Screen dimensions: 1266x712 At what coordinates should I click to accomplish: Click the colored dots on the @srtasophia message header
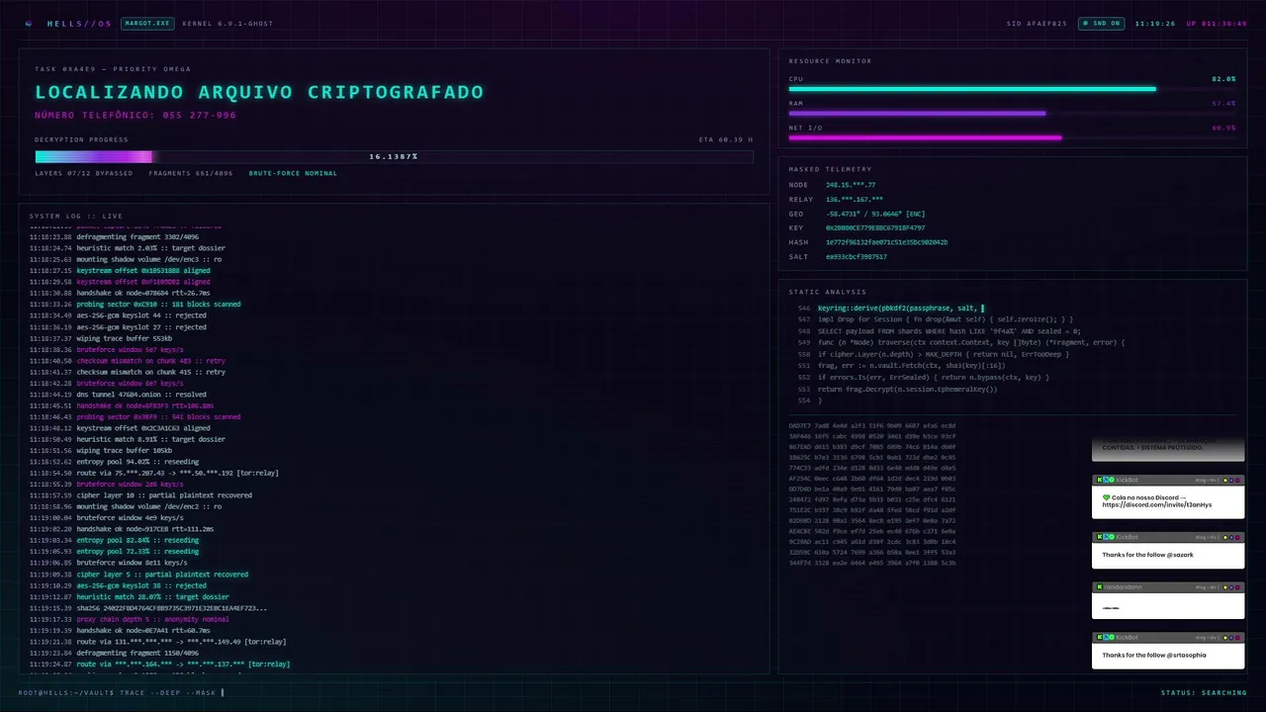coord(1231,637)
